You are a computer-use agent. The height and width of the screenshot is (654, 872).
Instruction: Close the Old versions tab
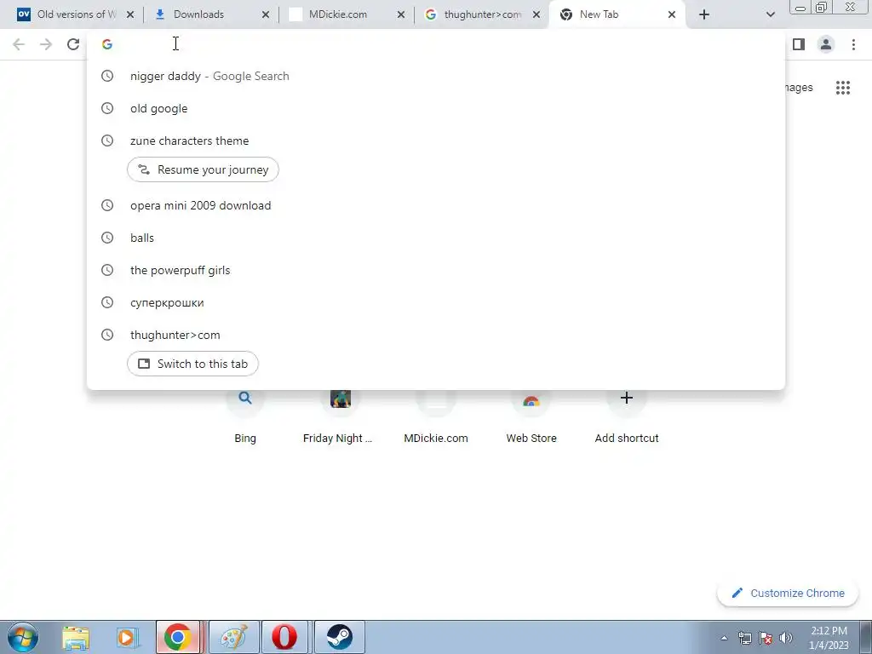[130, 14]
